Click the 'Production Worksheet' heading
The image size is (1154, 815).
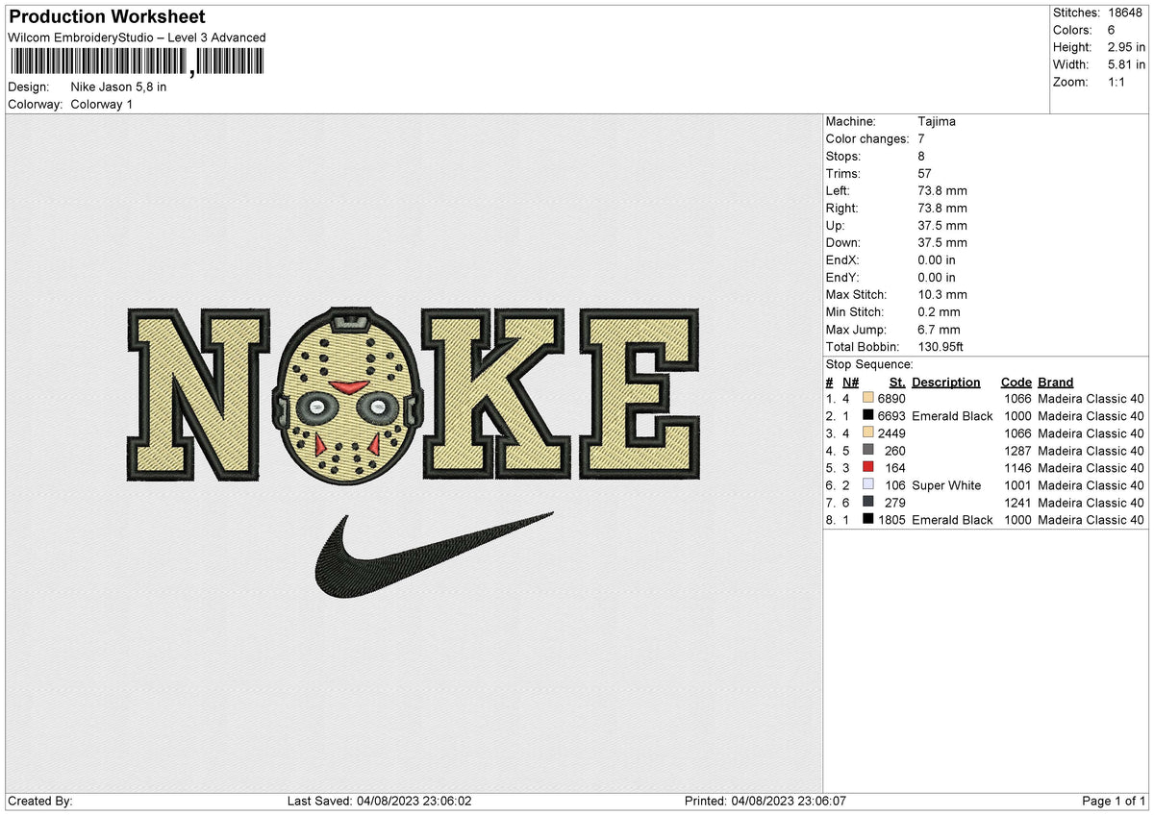pos(107,16)
